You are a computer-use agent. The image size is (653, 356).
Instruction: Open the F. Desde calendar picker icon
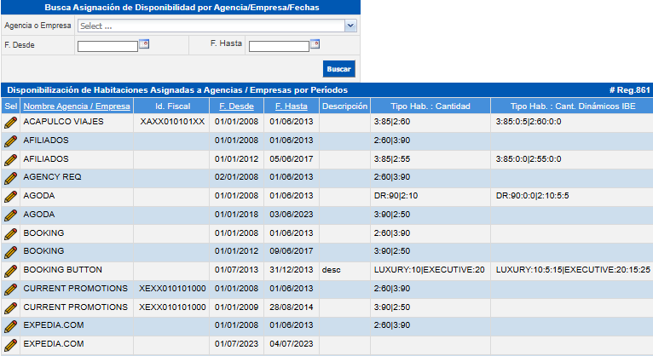click(x=144, y=44)
